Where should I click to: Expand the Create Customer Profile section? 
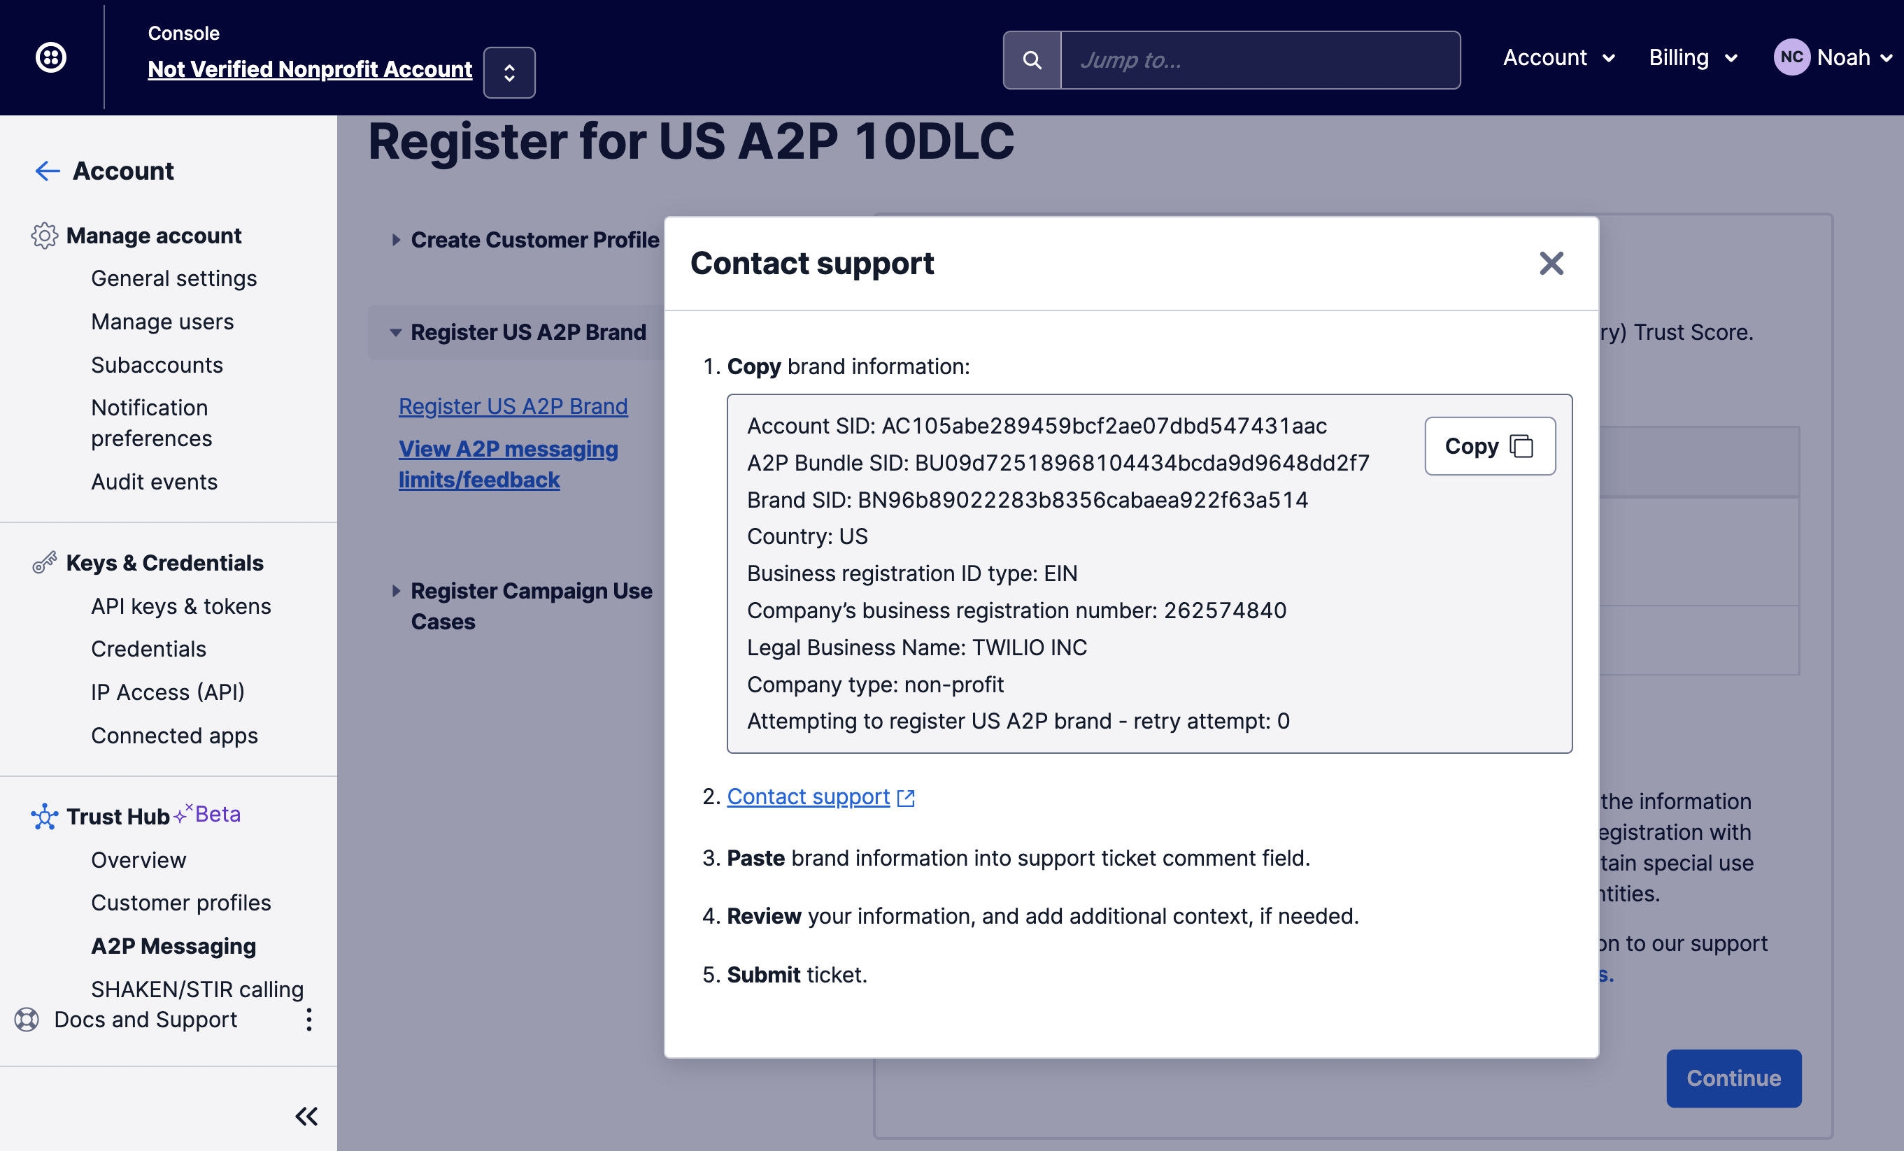click(x=396, y=241)
